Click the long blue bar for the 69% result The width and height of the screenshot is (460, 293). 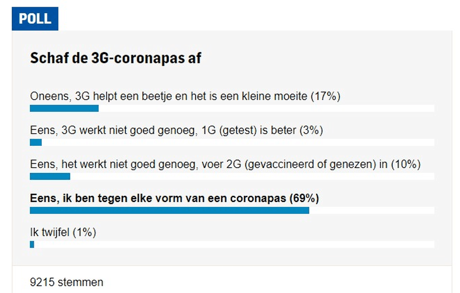[169, 211]
